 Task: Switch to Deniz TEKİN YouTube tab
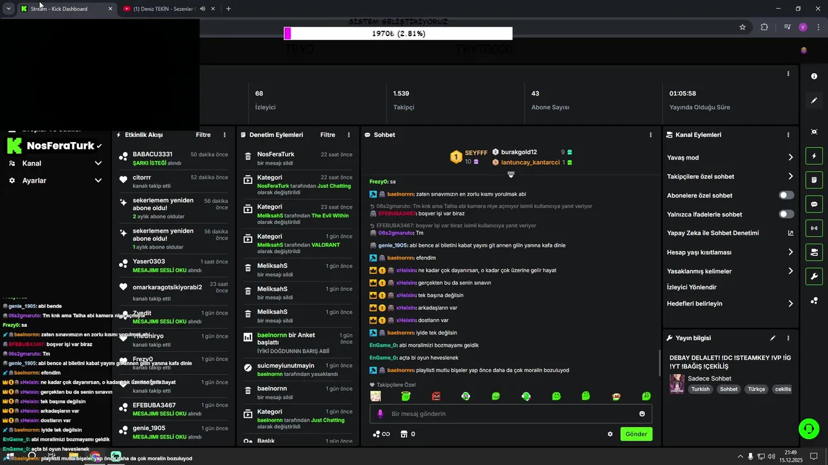pos(168,9)
